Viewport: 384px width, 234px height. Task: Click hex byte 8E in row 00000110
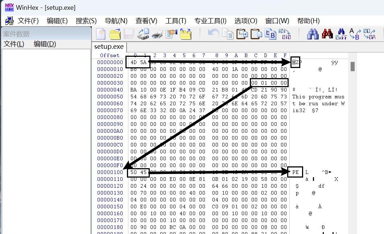(x=192, y=179)
